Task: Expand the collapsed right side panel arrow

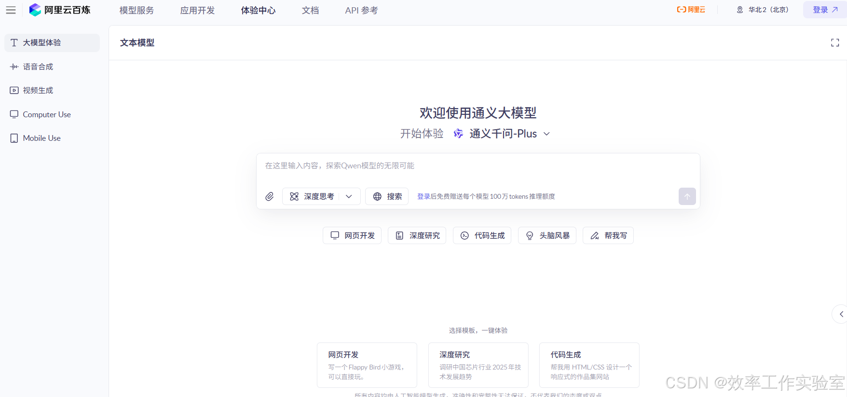Action: (x=840, y=314)
